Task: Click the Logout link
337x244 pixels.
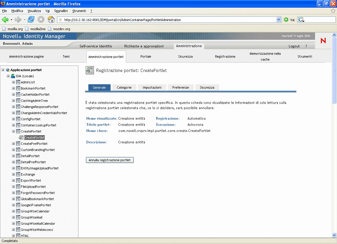Action: [x=294, y=46]
